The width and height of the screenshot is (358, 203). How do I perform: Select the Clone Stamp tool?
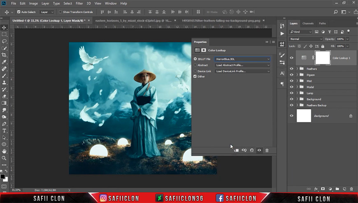(4, 82)
